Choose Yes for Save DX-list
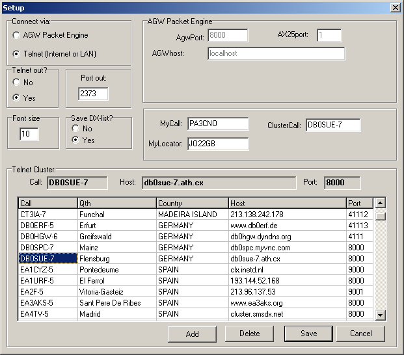 [75, 140]
